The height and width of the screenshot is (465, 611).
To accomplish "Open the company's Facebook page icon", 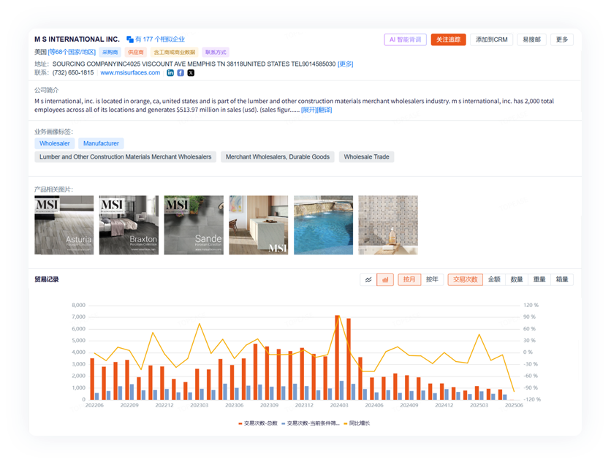I will pyautogui.click(x=181, y=73).
